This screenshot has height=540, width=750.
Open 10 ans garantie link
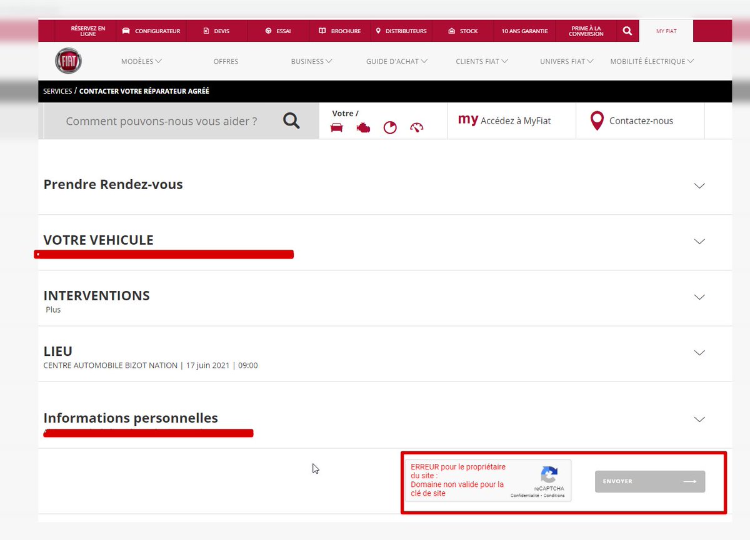tap(524, 31)
